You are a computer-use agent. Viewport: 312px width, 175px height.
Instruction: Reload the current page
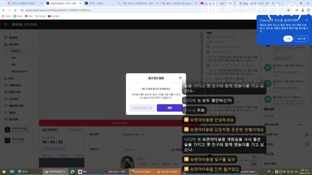coord(15,10)
